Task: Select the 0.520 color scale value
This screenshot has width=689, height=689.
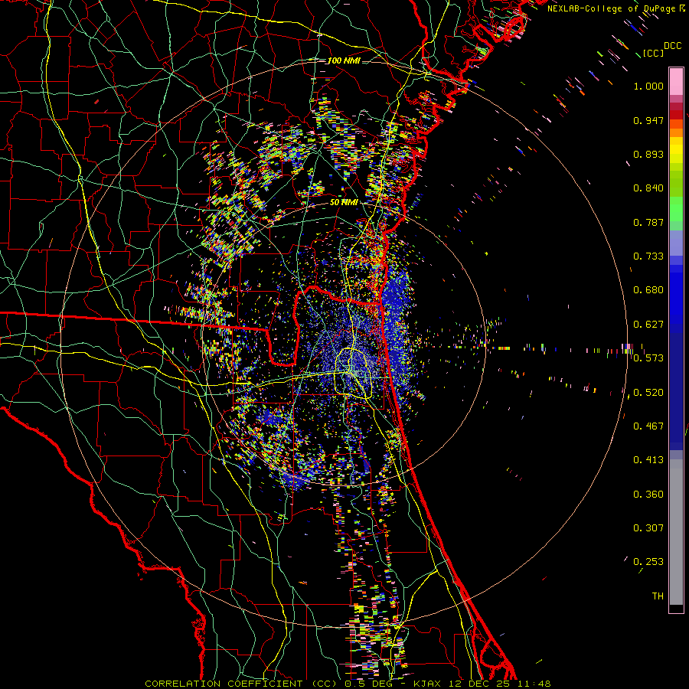Action: [x=648, y=393]
